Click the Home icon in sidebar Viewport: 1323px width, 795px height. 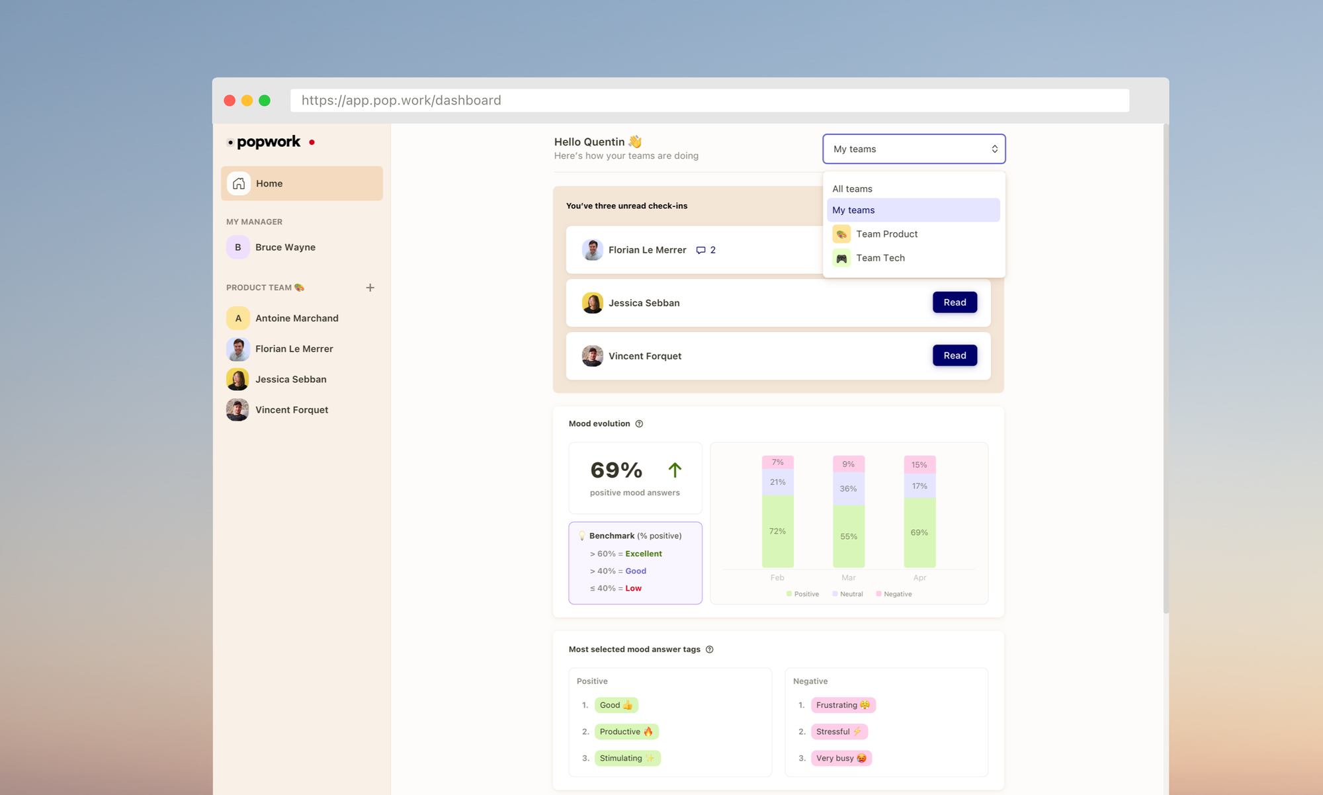click(x=238, y=183)
